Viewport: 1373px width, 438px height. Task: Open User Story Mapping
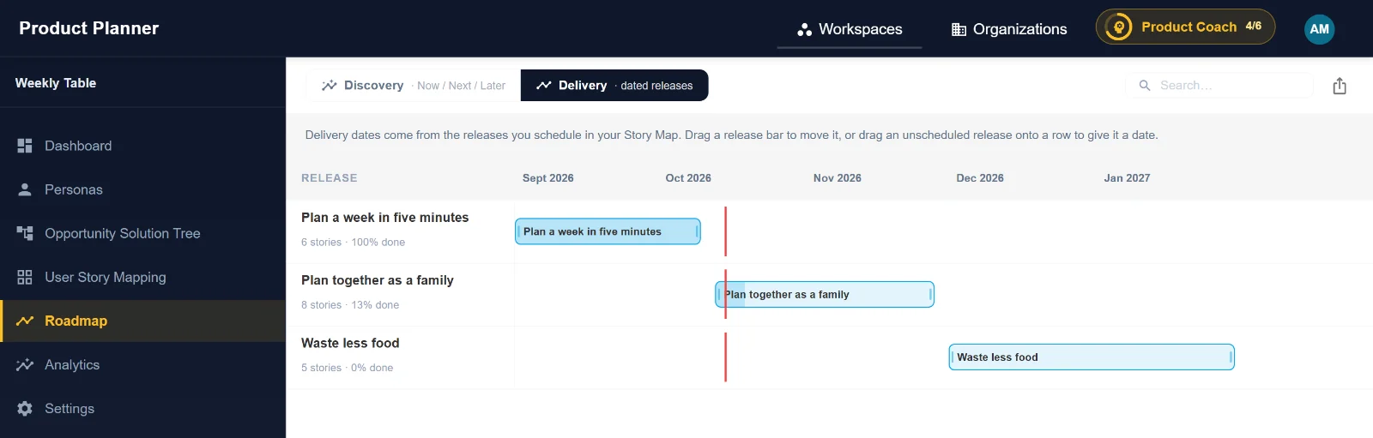(x=142, y=277)
